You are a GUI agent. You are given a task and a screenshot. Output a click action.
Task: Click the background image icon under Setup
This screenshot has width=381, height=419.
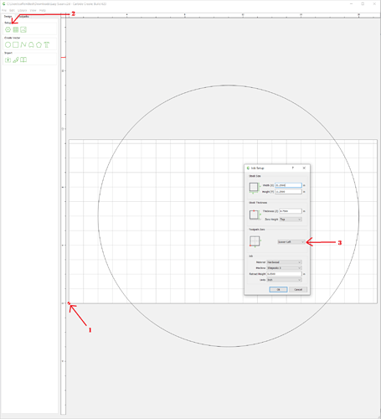pyautogui.click(x=23, y=29)
